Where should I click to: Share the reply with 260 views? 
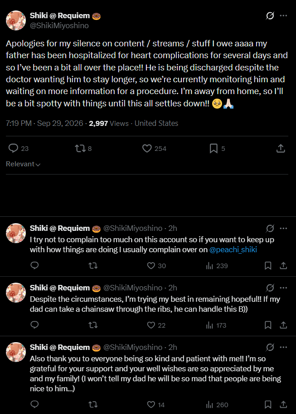283,404
